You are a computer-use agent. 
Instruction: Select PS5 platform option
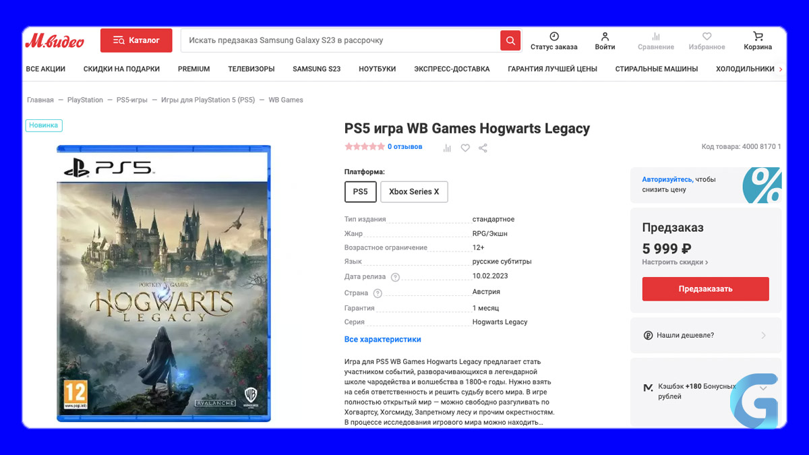coord(361,191)
